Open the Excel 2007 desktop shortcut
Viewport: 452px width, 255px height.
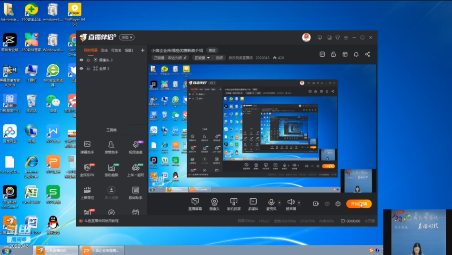pos(31,195)
